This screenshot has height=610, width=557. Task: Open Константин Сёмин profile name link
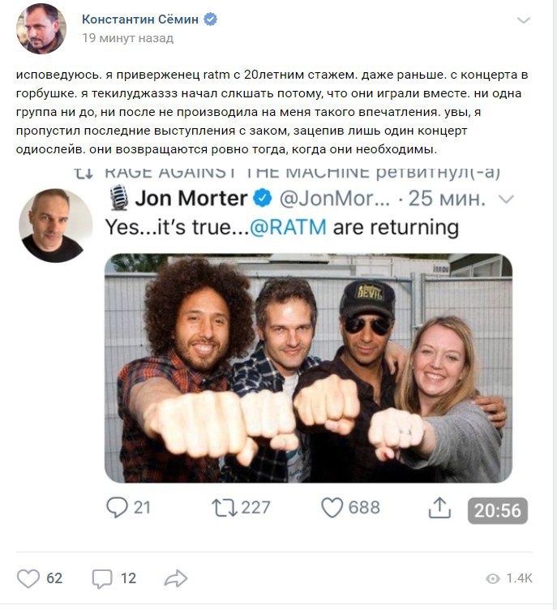point(140,19)
